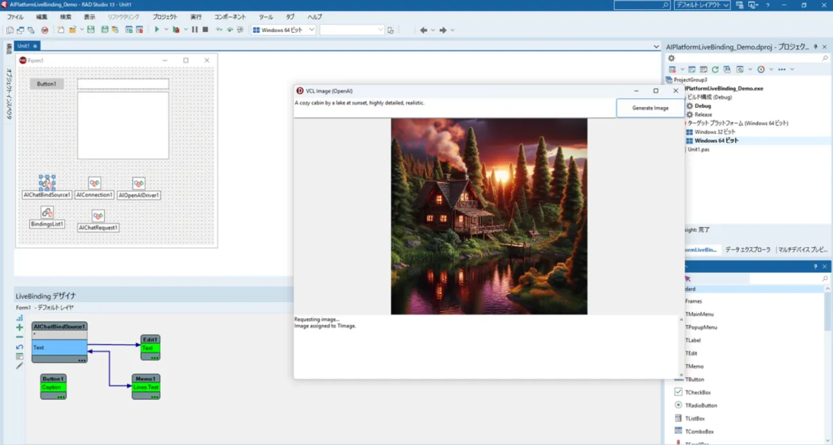
Task: Click the green refresh icon in project panel
Action: pos(714,69)
